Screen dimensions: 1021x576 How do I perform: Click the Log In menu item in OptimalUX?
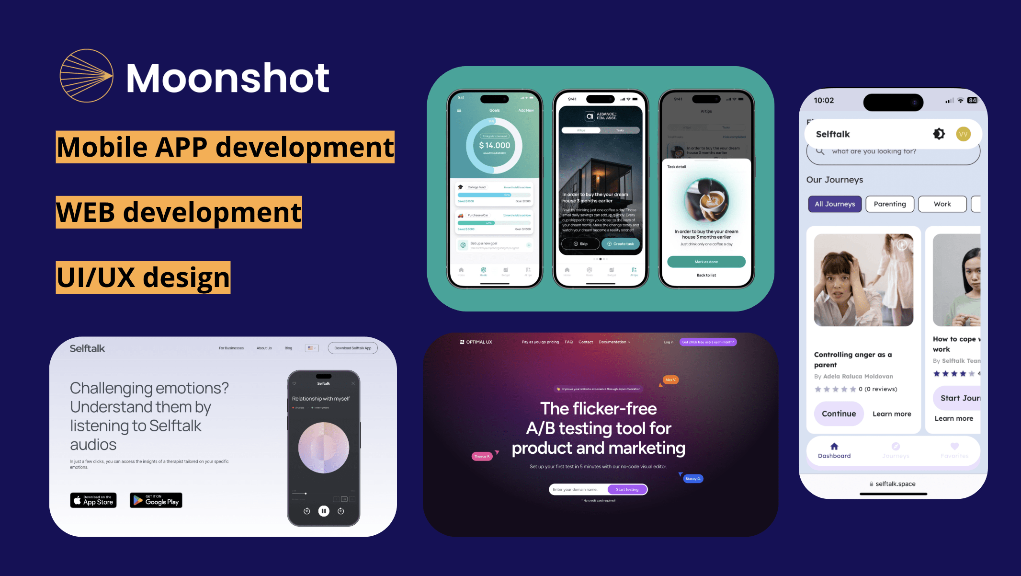pos(668,342)
